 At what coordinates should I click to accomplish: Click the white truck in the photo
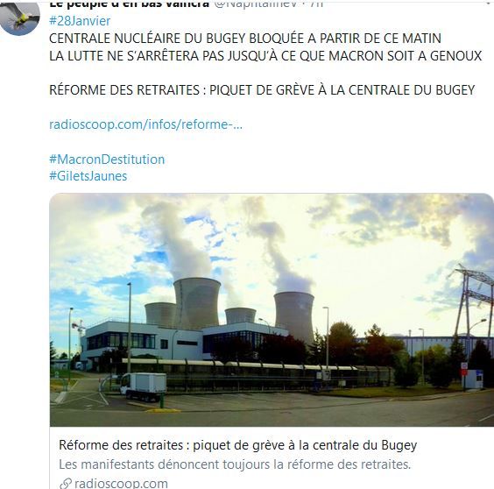[143, 386]
